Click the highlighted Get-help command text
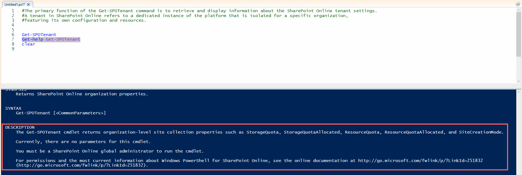Screen dimensions: 522x175 click(32, 39)
